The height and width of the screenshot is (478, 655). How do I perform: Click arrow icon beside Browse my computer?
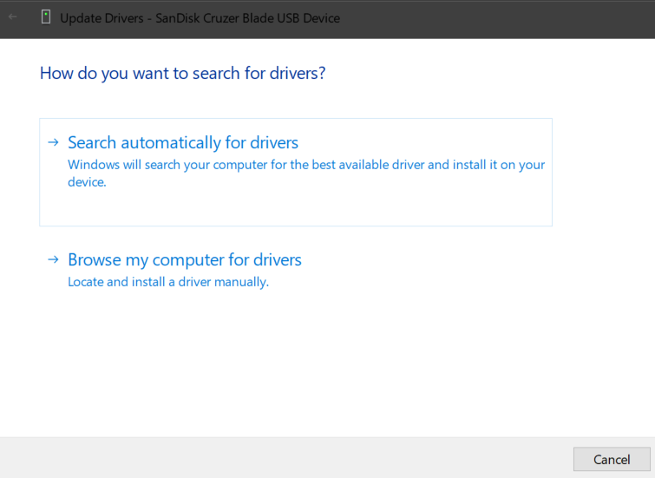pyautogui.click(x=53, y=260)
